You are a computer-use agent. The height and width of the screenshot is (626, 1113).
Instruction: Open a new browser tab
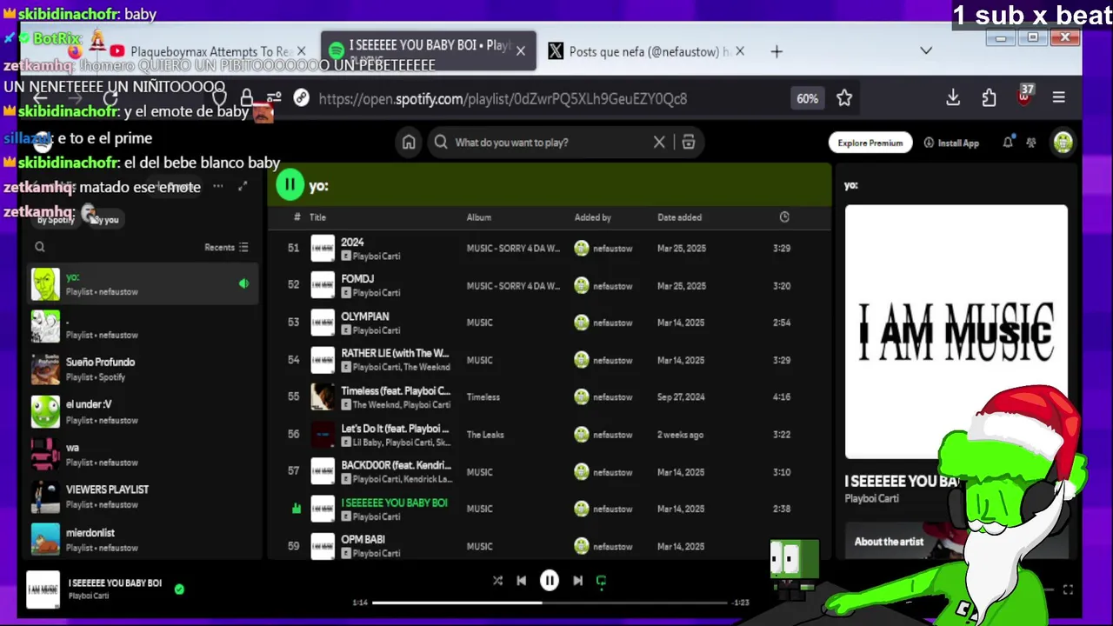(776, 51)
